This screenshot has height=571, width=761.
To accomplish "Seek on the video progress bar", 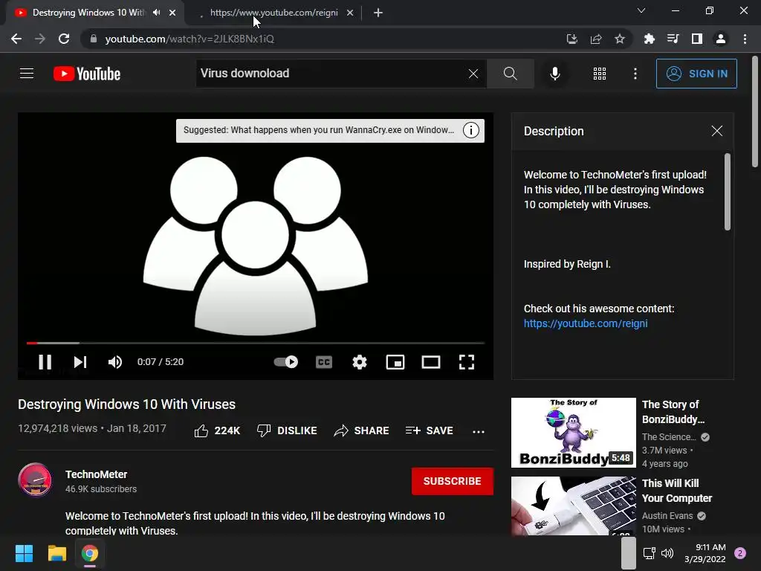I will coord(256,343).
